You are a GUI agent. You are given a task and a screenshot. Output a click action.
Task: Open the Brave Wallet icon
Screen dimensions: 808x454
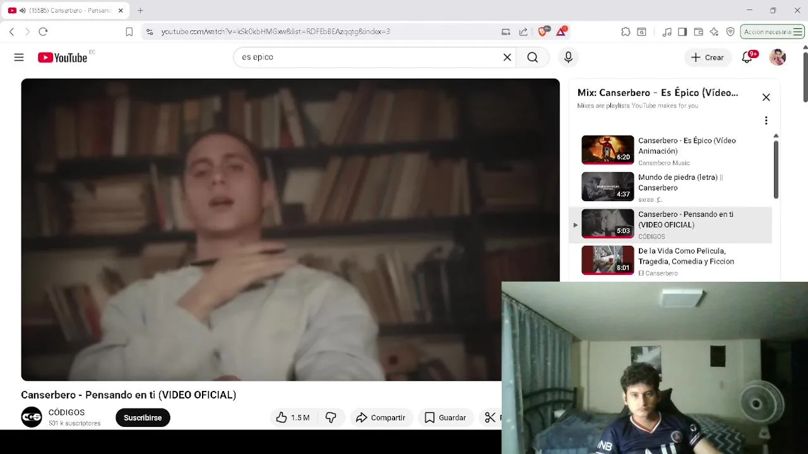point(698,32)
